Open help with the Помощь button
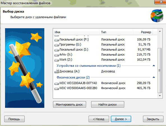Screen dimensions: 166x126 [x=14, y=119]
